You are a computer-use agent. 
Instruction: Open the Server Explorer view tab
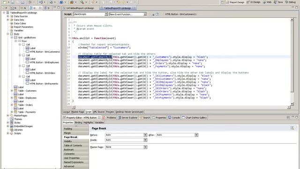point(127,118)
